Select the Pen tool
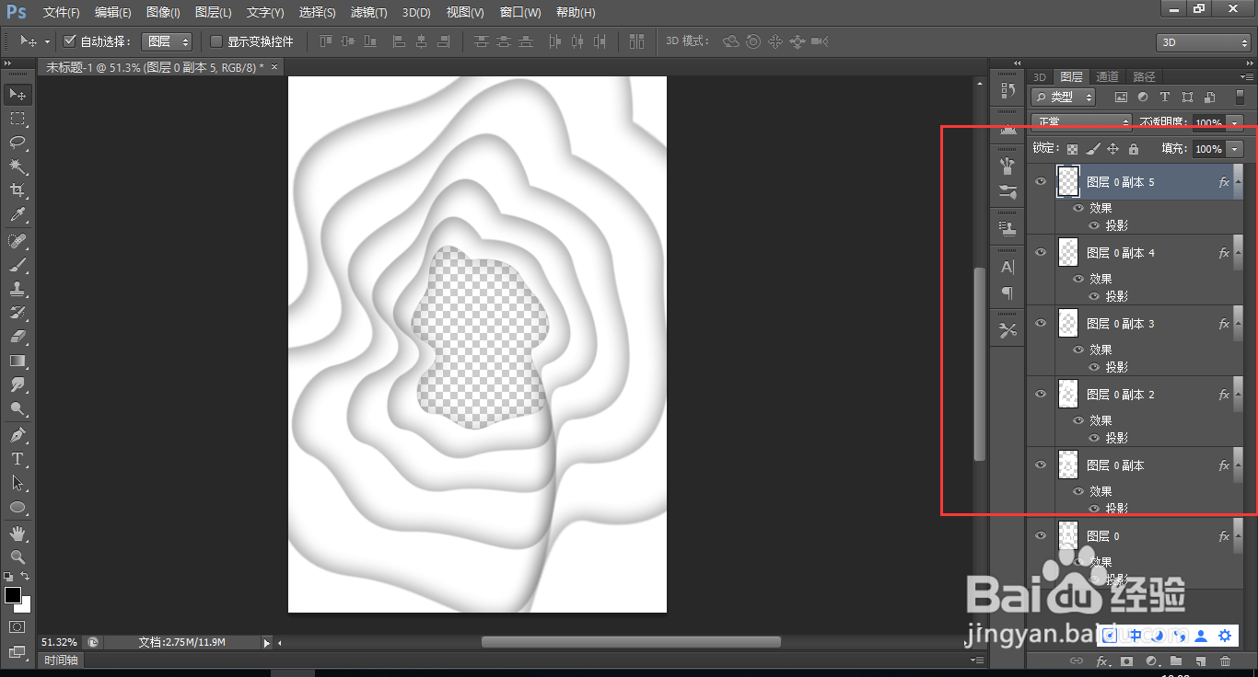The image size is (1258, 677). pyautogui.click(x=17, y=435)
